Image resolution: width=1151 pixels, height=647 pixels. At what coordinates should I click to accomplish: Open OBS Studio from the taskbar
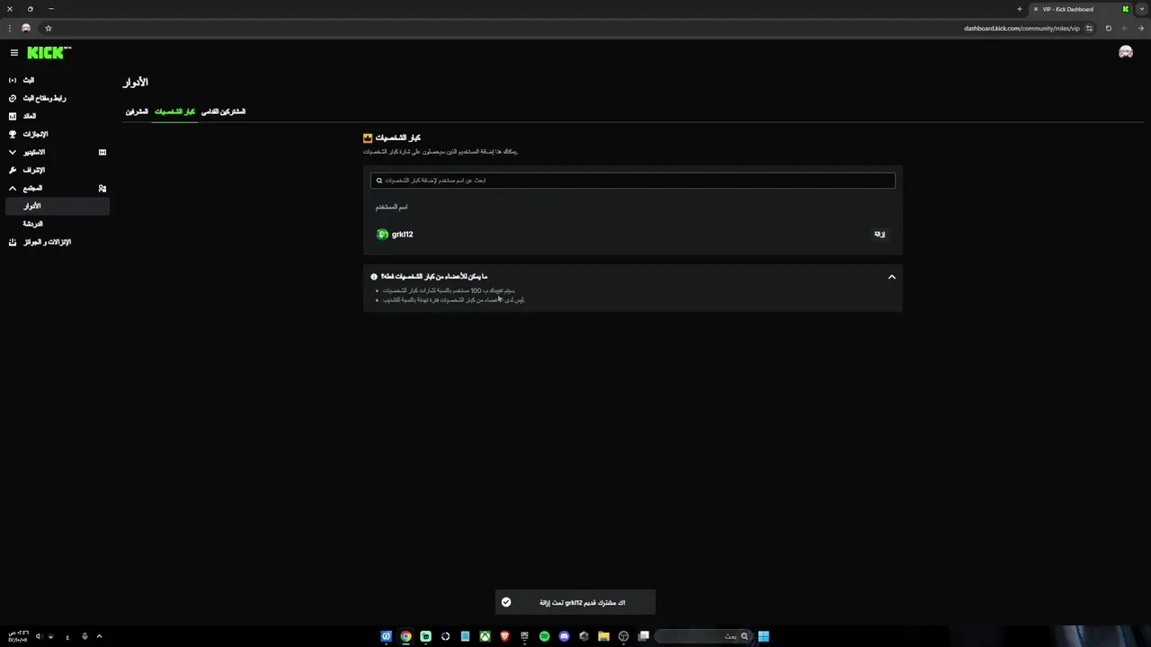[623, 636]
